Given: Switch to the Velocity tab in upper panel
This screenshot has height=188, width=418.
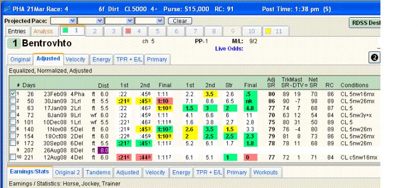Looking at the screenshot, I should pos(75,60).
